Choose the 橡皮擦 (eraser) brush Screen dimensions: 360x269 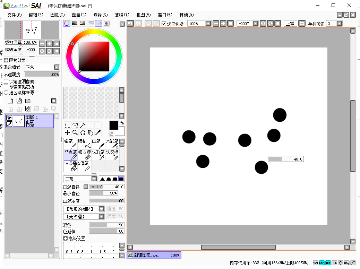coord(85,155)
